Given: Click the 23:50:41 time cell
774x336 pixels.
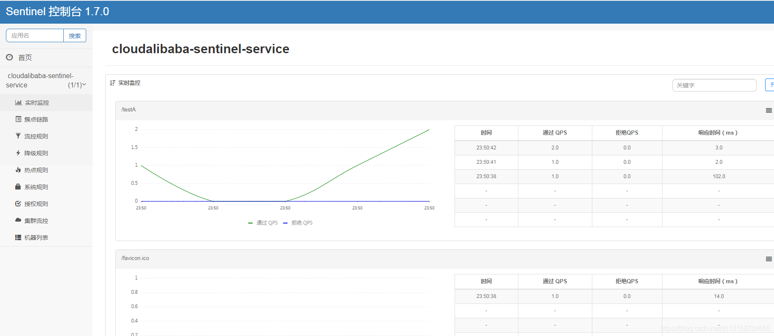Looking at the screenshot, I should tap(486, 162).
